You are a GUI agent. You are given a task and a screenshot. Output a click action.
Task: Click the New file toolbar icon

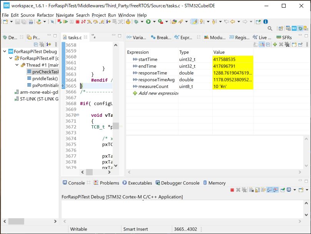tap(5, 22)
